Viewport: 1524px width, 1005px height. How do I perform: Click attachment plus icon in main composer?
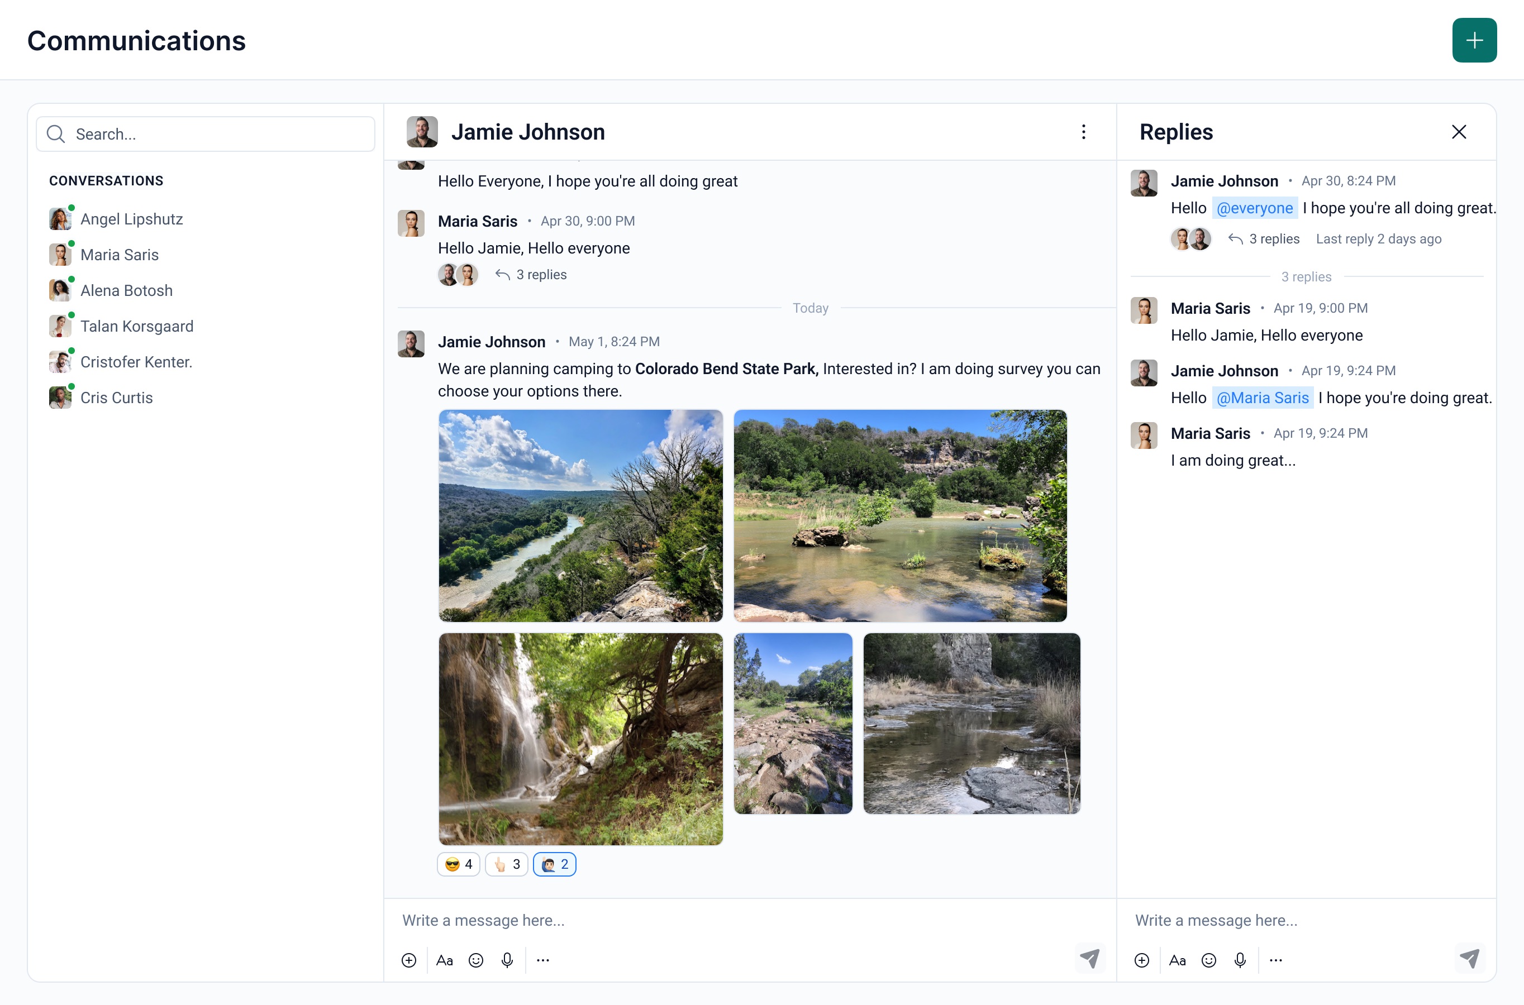click(408, 959)
